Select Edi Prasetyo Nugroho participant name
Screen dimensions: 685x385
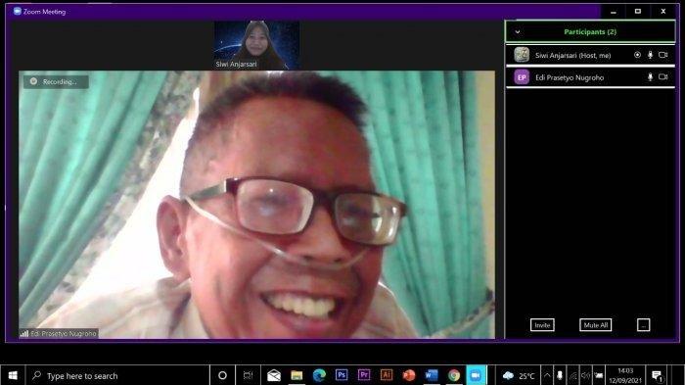coord(570,77)
